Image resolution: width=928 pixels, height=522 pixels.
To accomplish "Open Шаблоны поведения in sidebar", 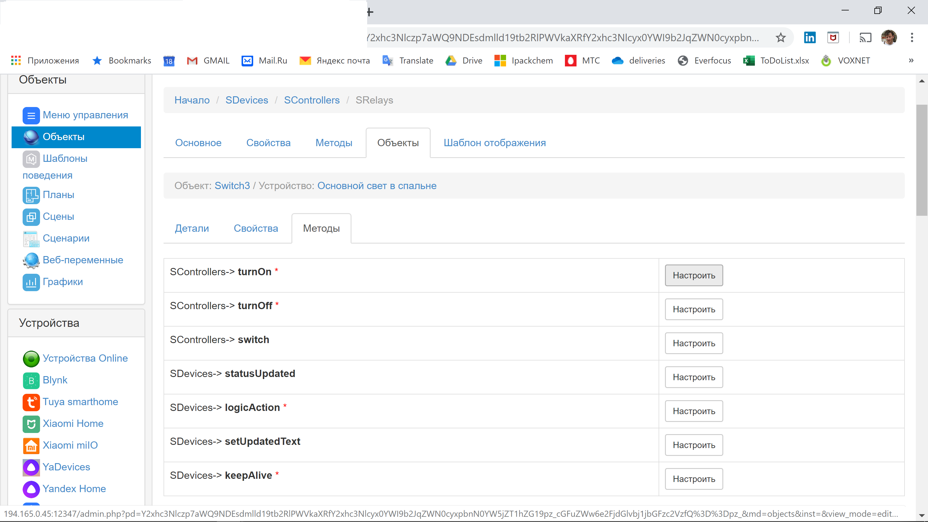I will pos(65,159).
